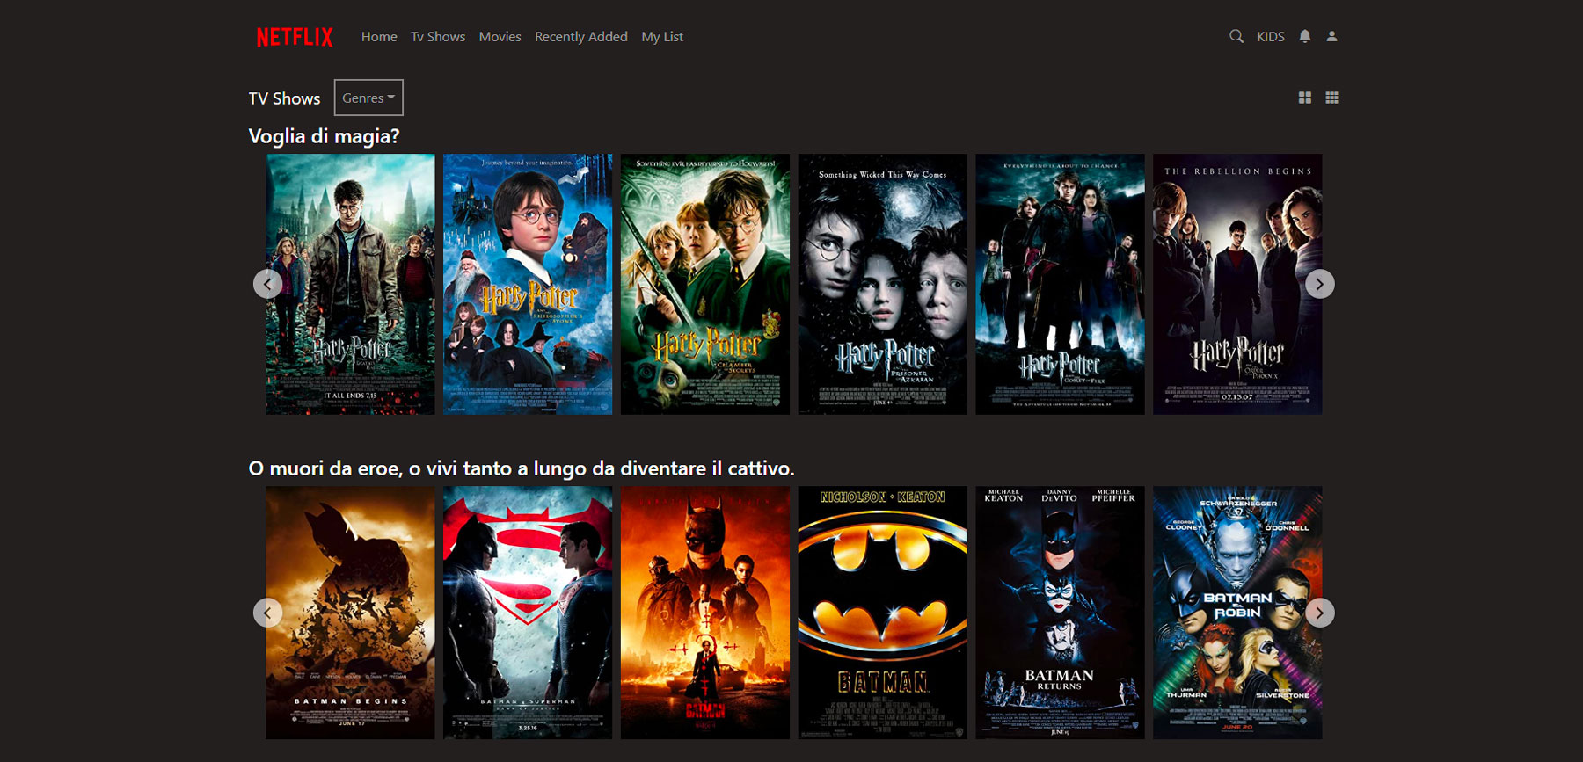Click the 'Voglia di magia?' row title
The width and height of the screenshot is (1583, 762).
coord(324,136)
